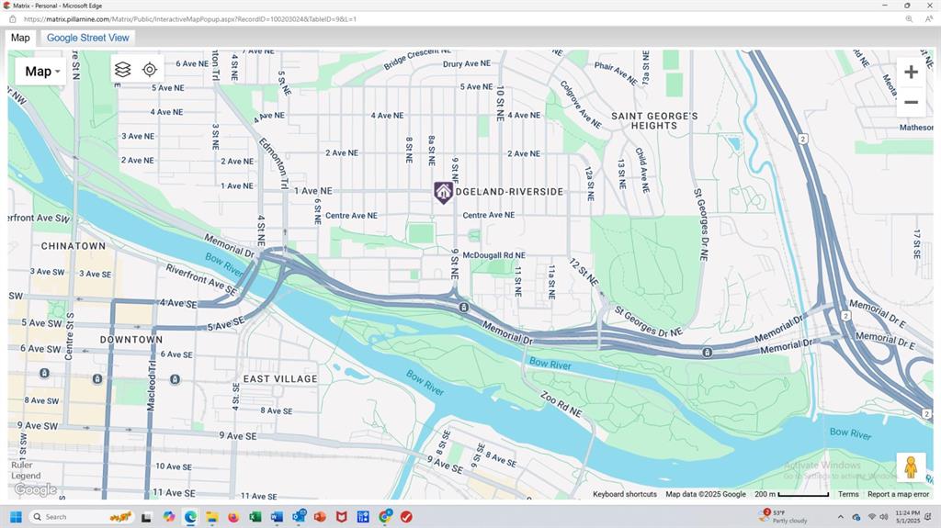Click the browser zoom magnifier icon
The image size is (941, 528).
click(x=909, y=19)
